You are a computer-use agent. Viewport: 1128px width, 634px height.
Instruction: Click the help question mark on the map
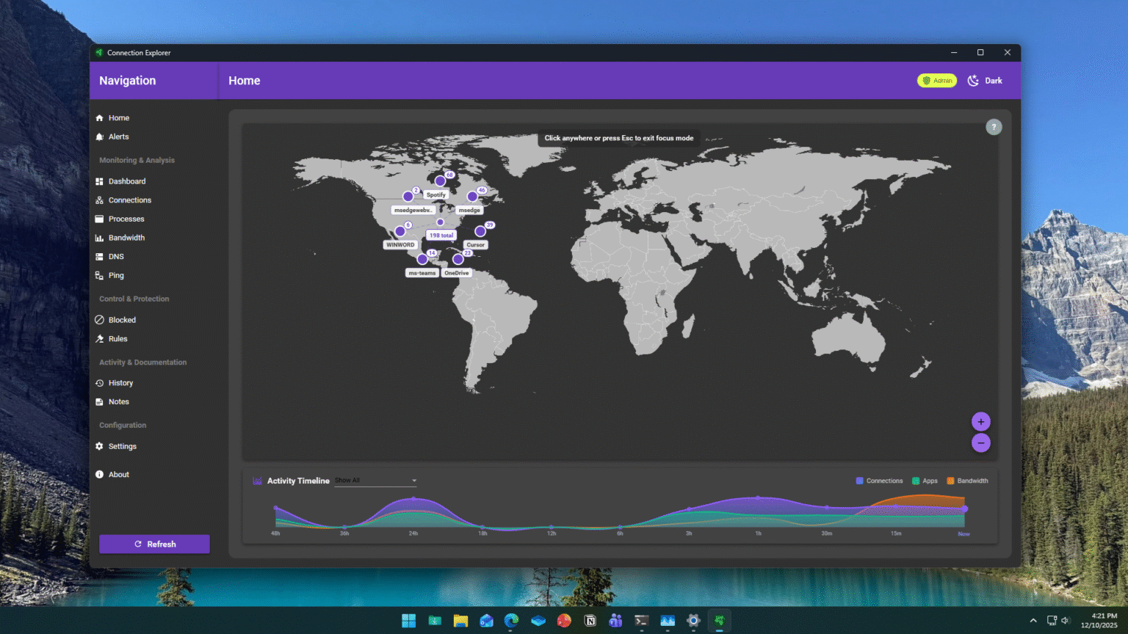pos(994,127)
